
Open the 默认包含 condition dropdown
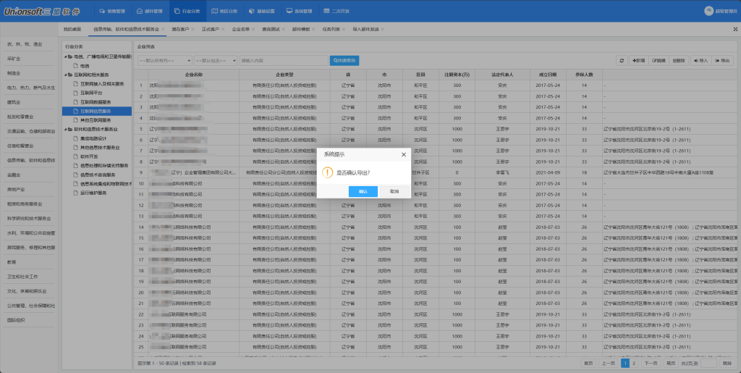216,61
